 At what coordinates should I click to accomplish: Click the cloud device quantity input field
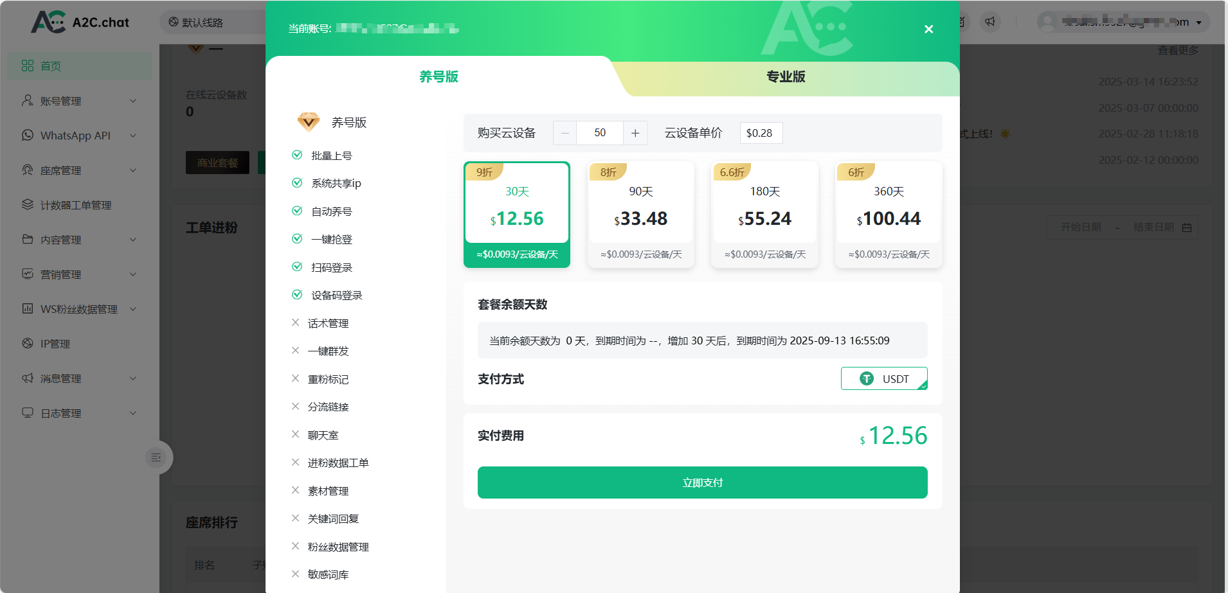coord(600,133)
